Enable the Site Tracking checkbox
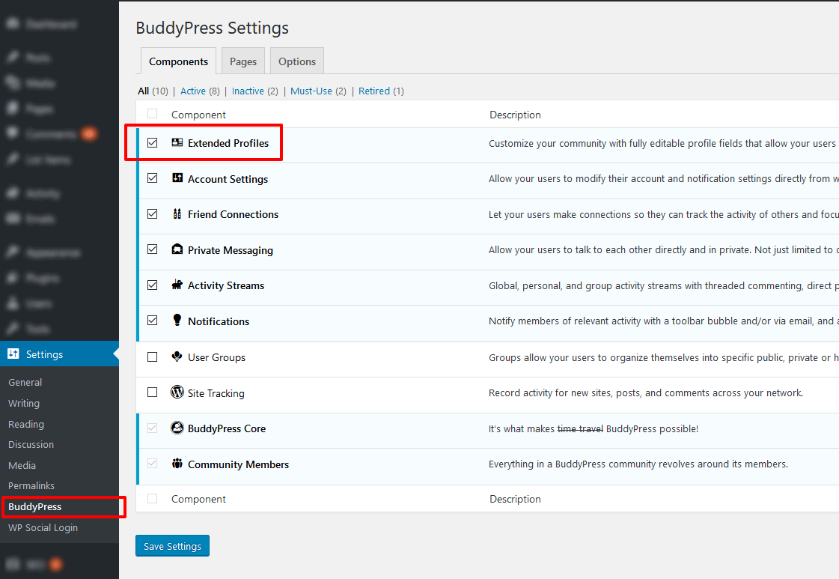 (153, 392)
